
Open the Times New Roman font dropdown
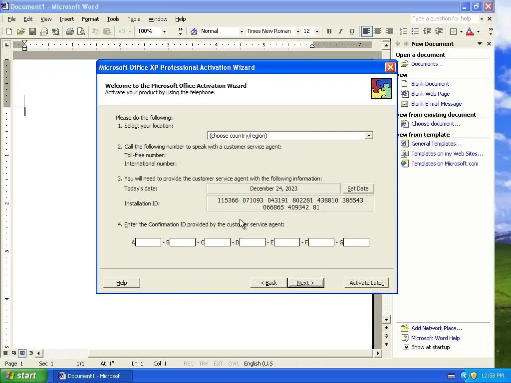(298, 31)
